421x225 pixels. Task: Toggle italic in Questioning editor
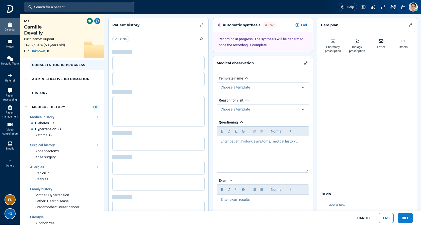pos(229,131)
